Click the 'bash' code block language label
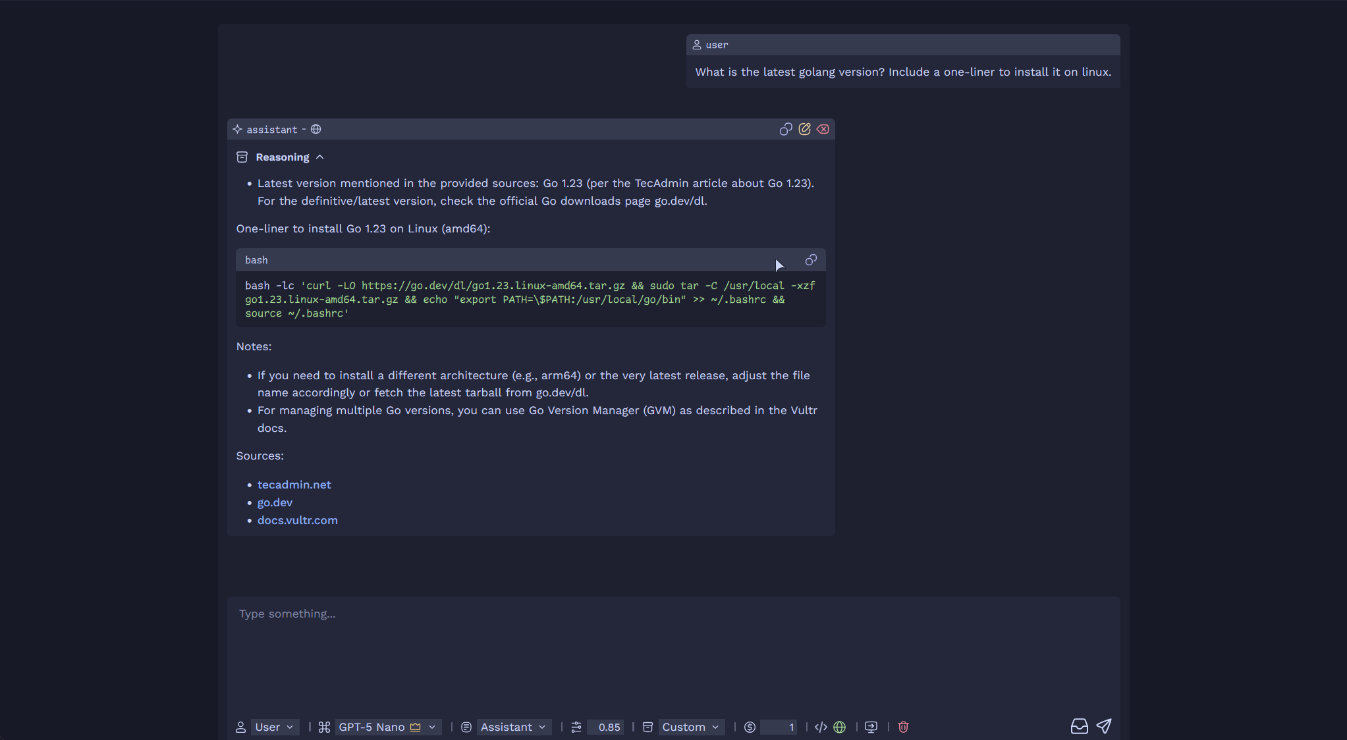The height and width of the screenshot is (740, 1347). click(256, 260)
